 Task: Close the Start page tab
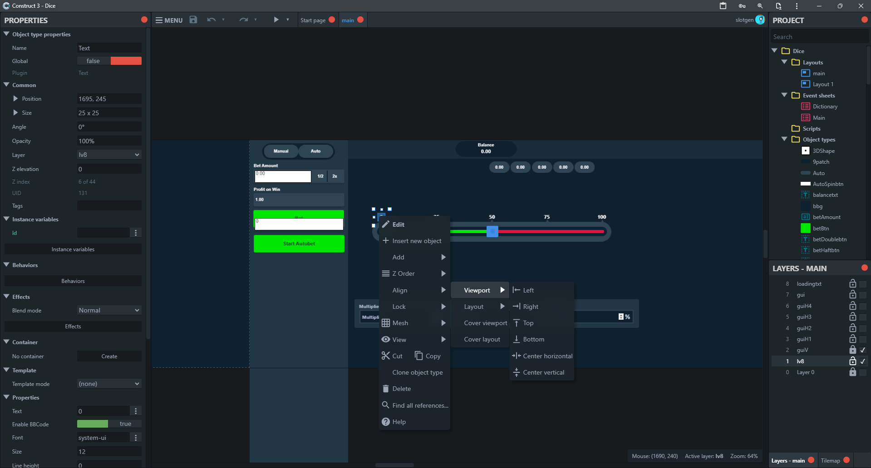click(x=332, y=19)
